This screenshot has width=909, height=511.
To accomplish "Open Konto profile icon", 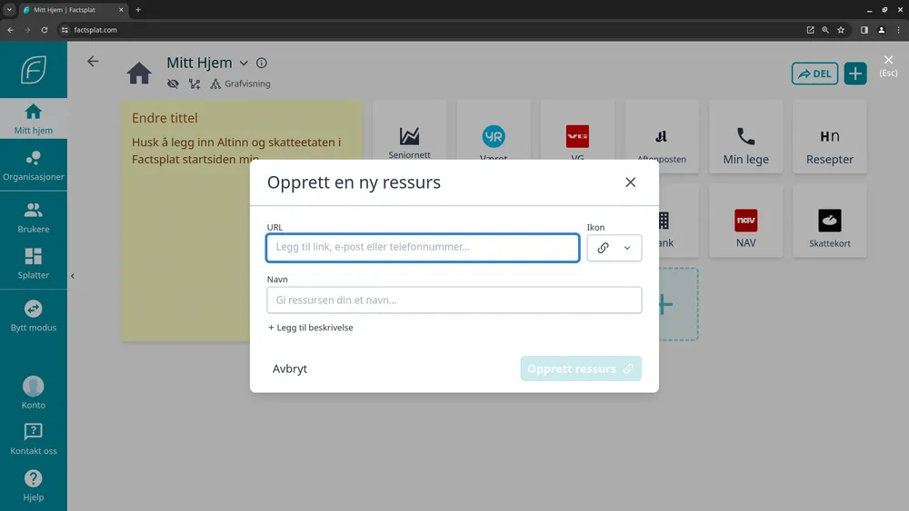I will click(x=34, y=392).
